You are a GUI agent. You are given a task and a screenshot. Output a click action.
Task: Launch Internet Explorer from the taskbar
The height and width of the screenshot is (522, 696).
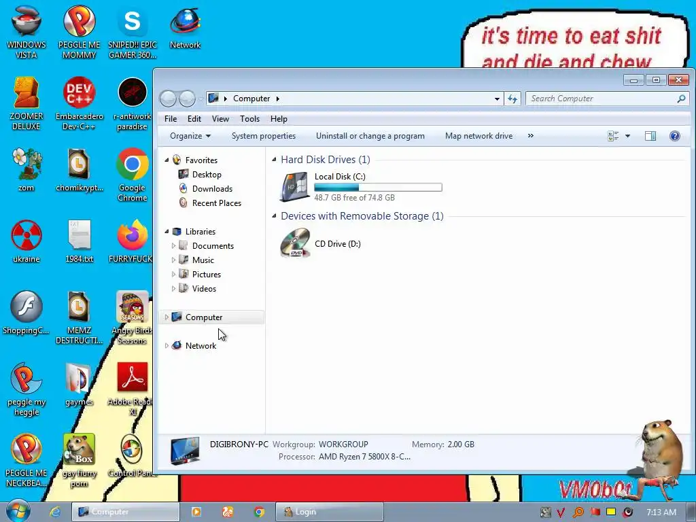(x=54, y=512)
